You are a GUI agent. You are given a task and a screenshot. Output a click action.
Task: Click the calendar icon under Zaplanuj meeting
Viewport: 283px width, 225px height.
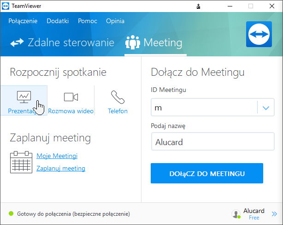pos(20,162)
